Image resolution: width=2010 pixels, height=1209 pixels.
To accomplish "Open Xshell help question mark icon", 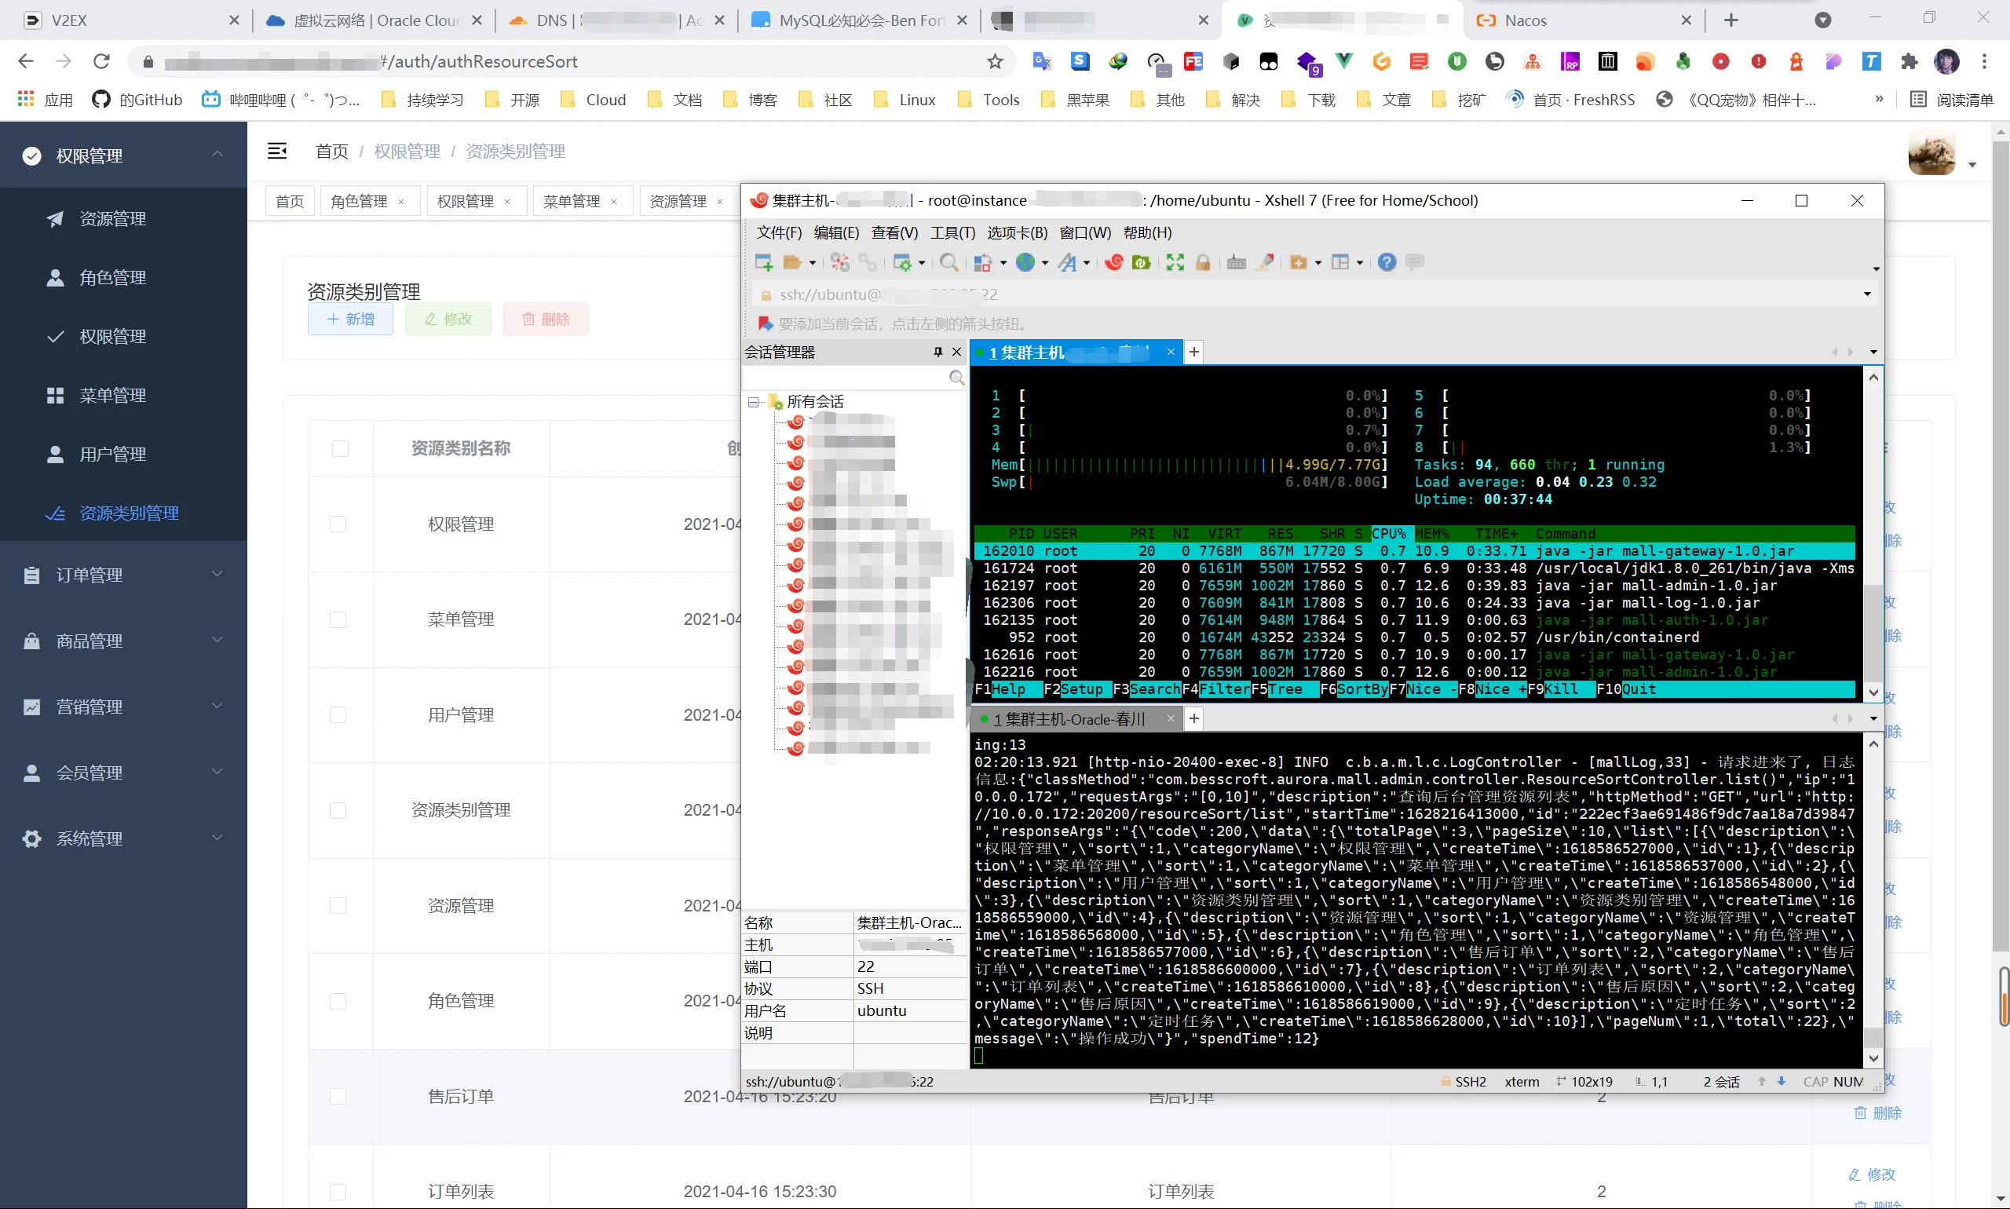I will tap(1387, 262).
